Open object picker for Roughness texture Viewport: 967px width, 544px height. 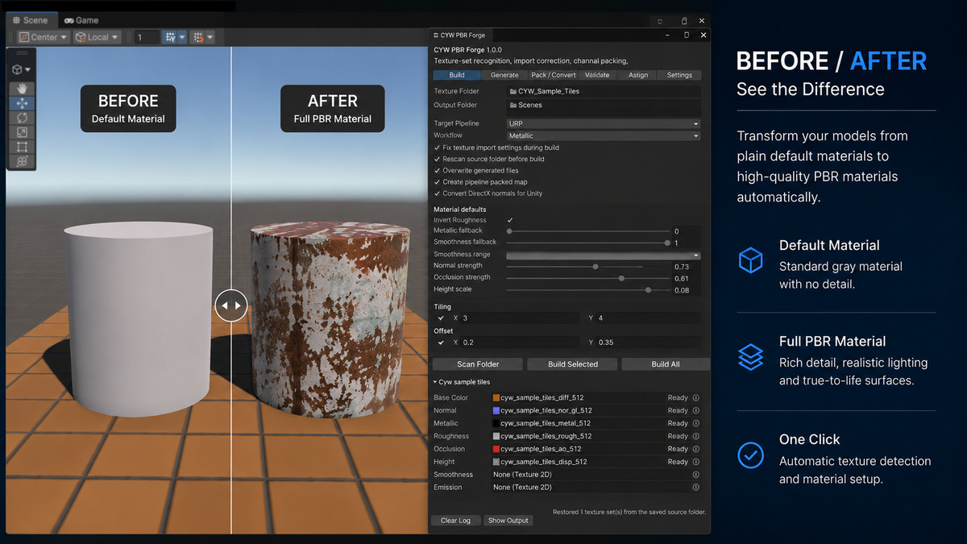click(x=695, y=436)
